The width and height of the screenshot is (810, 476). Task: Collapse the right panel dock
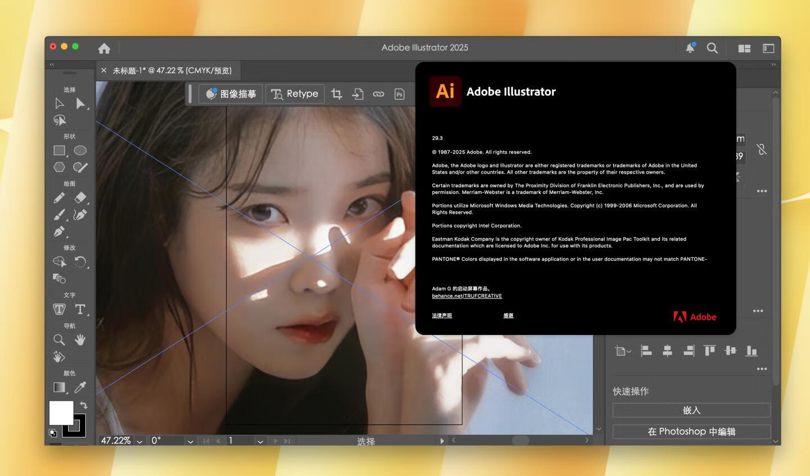pyautogui.click(x=773, y=65)
